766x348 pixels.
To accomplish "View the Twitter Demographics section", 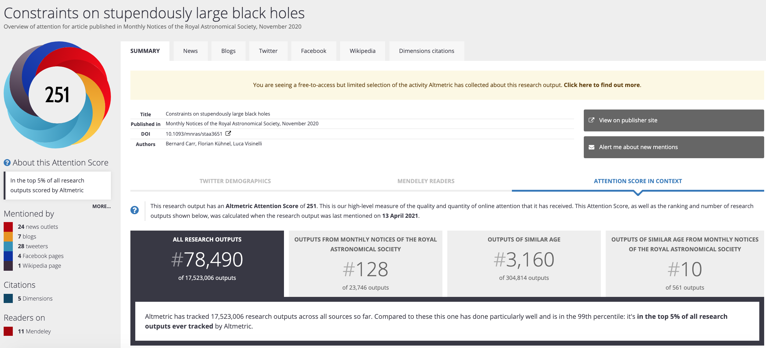I will [235, 181].
